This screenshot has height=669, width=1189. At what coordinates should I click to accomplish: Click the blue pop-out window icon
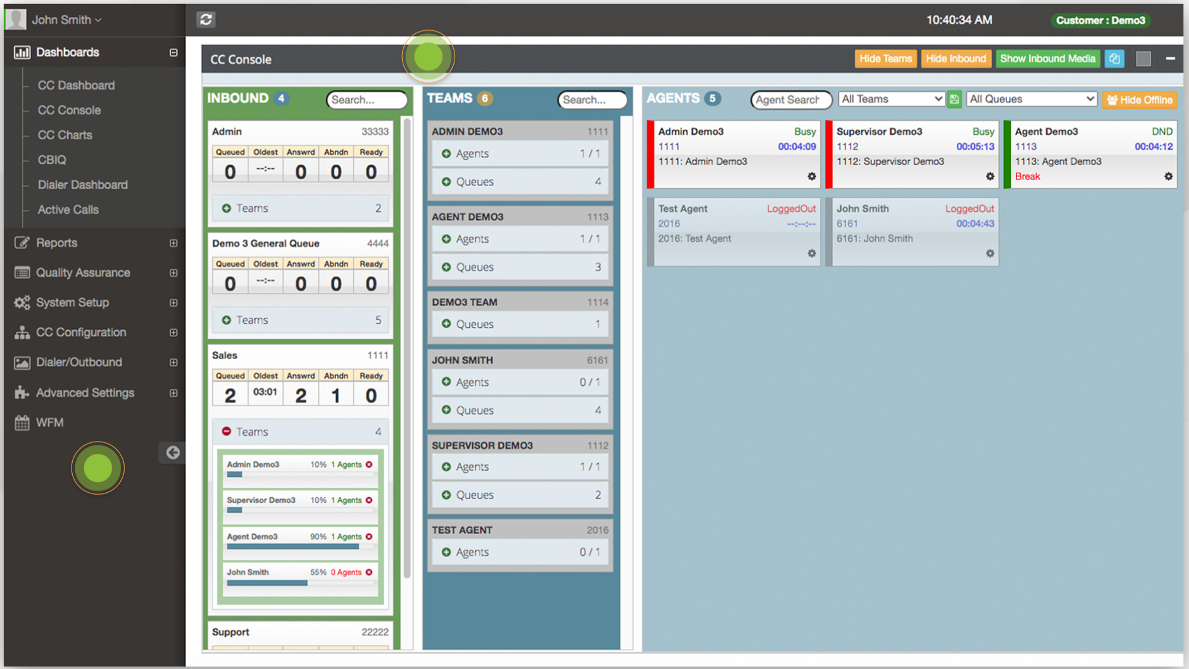[x=1114, y=59]
